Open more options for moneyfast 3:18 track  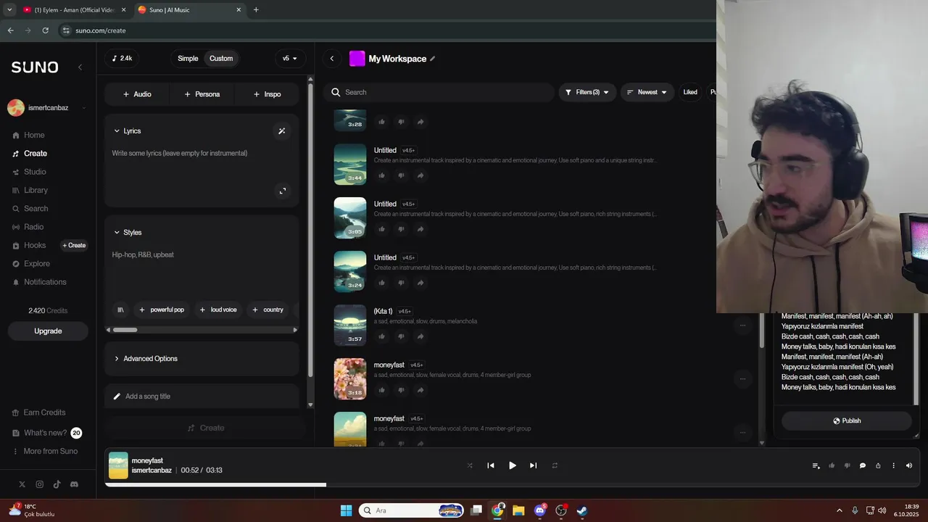742,379
